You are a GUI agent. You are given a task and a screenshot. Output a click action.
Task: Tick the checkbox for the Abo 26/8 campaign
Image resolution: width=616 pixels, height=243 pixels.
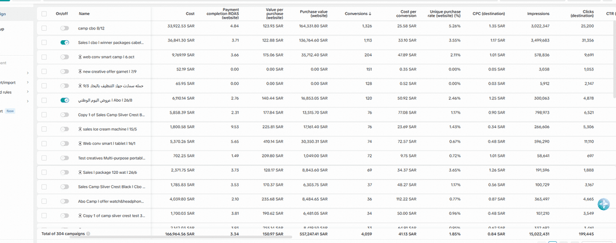pos(44,100)
